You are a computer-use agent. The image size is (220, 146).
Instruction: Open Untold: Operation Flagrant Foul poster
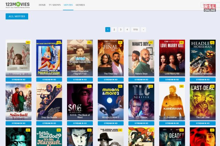(x=80, y=58)
